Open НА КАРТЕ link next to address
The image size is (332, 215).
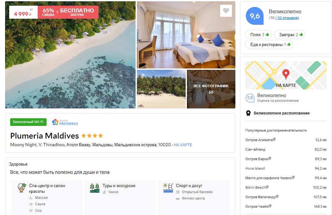[183, 145]
